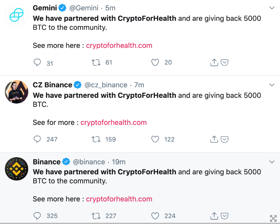Open the @binance profile handle

[x=89, y=162]
